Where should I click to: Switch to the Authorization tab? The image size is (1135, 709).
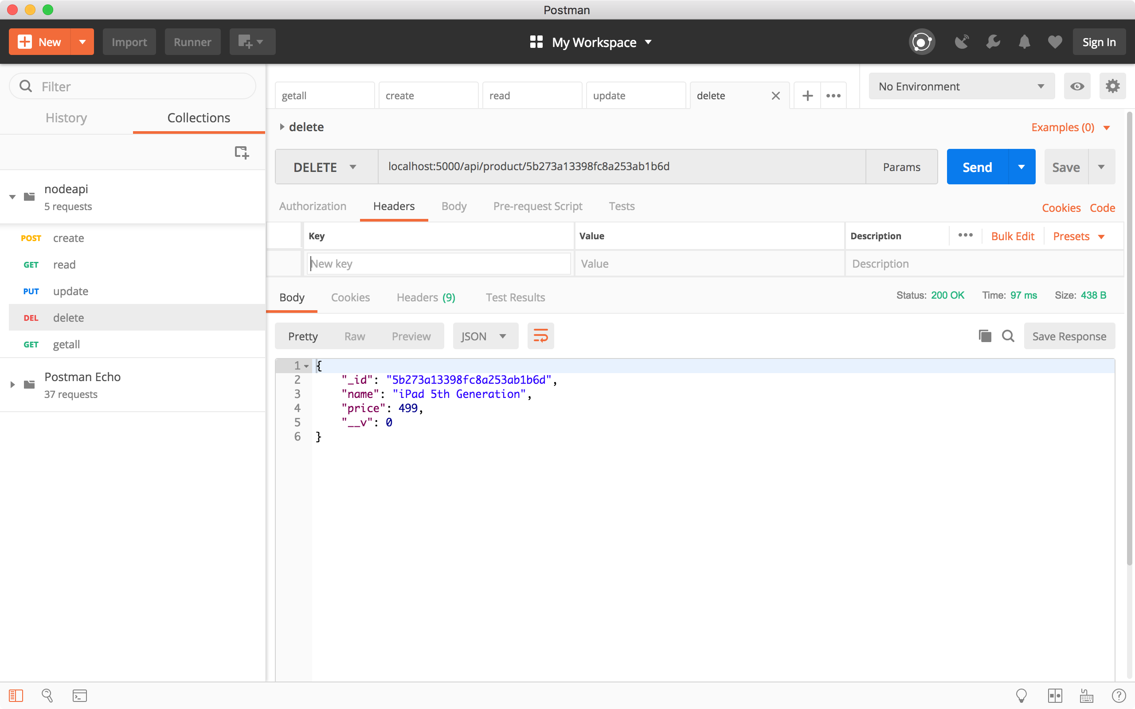313,206
